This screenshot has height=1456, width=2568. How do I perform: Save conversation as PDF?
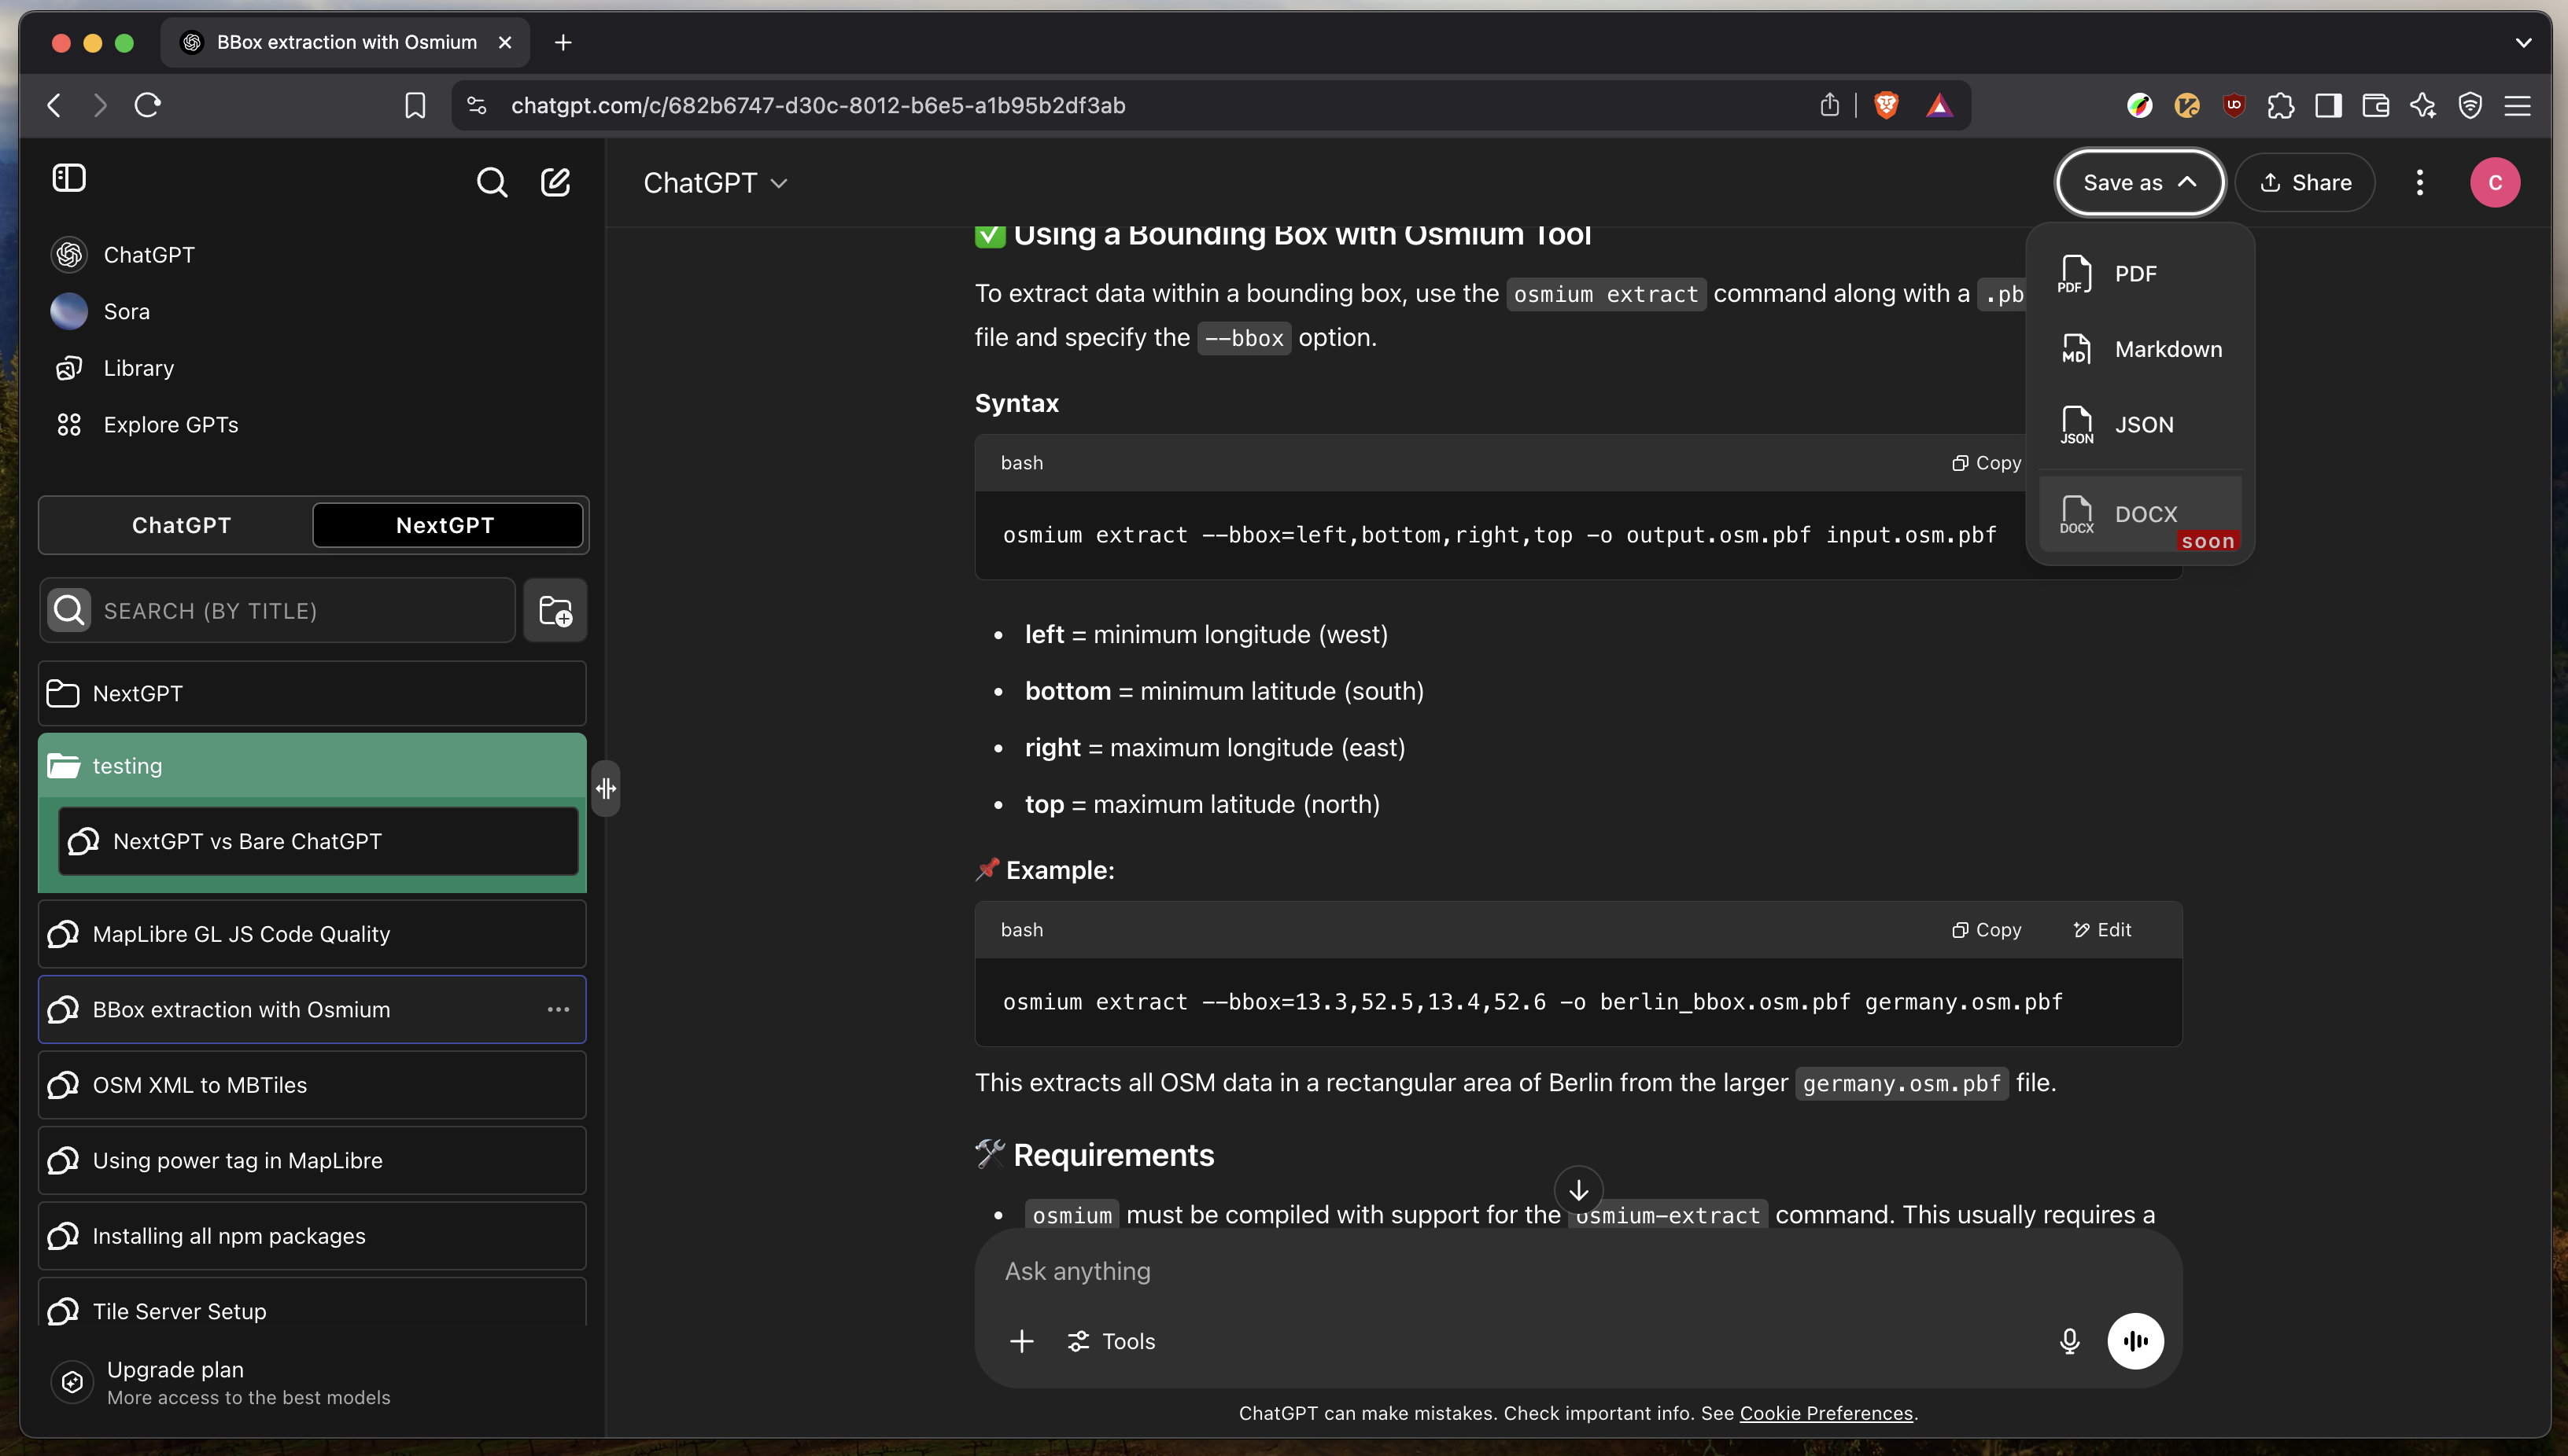click(x=2140, y=273)
